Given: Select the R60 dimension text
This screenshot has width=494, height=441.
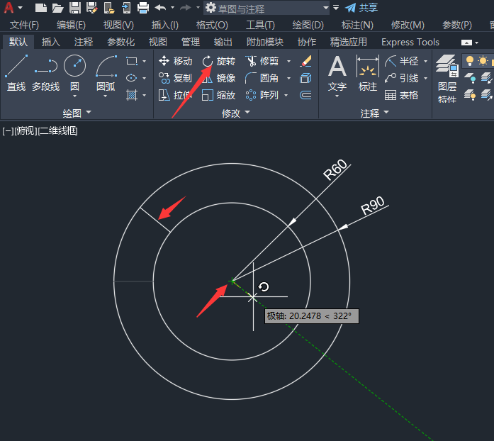Looking at the screenshot, I should click(335, 169).
